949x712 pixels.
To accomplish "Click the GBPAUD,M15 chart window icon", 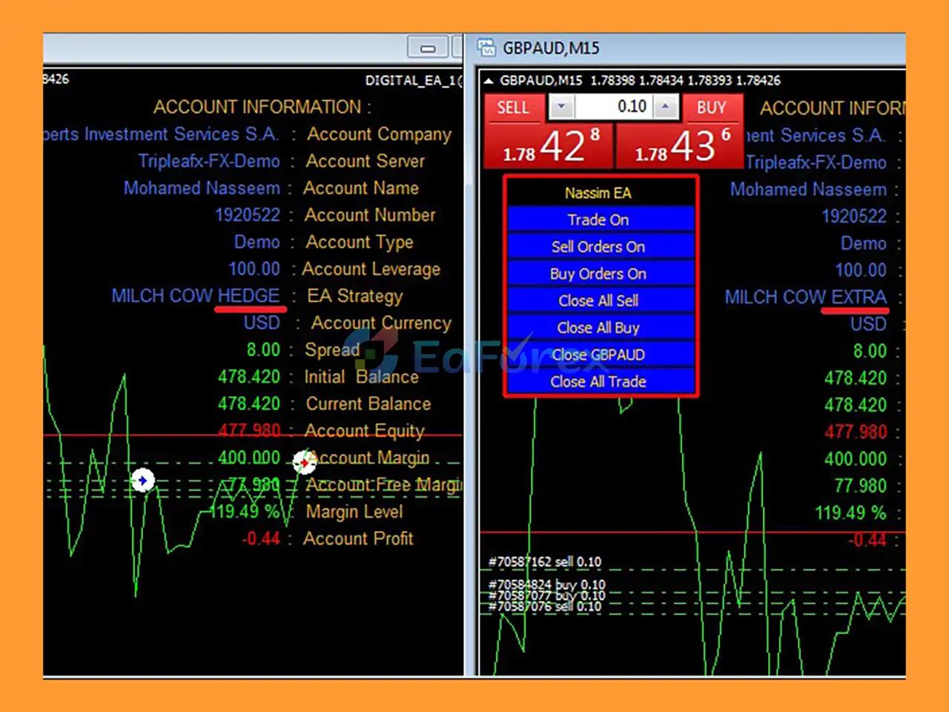I will [x=486, y=48].
